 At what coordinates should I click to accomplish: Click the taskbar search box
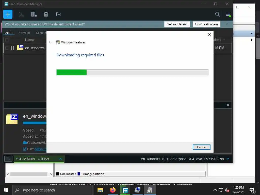pos(53,190)
